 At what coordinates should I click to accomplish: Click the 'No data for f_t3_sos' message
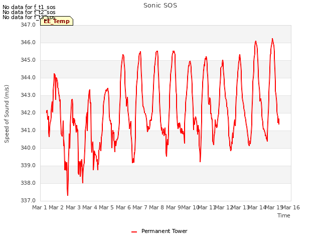point(29,17)
